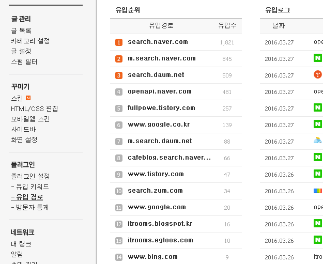Select itrooms.egloos.com referrer

(161, 240)
